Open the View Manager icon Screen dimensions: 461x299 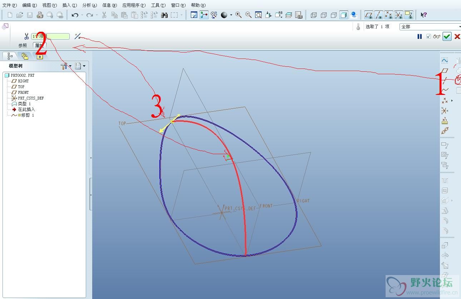click(299, 15)
